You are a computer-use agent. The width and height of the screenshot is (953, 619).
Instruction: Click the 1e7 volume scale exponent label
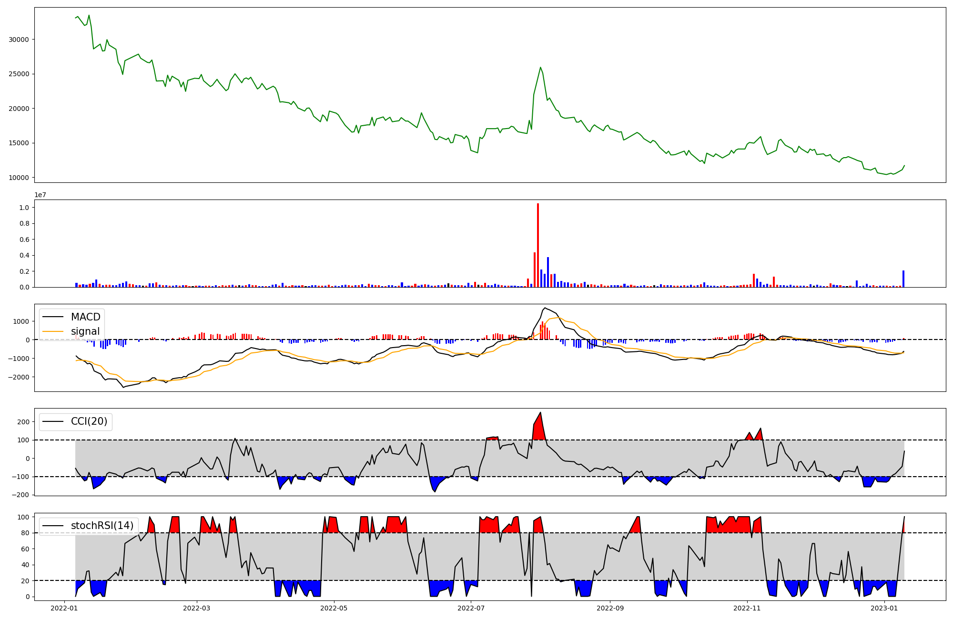(x=40, y=195)
